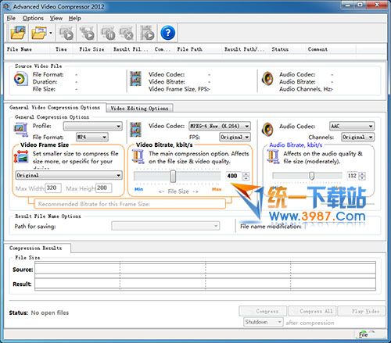Open the Video Codec MPEG-4 dropdown
The width and height of the screenshot is (391, 343).
pyautogui.click(x=220, y=126)
